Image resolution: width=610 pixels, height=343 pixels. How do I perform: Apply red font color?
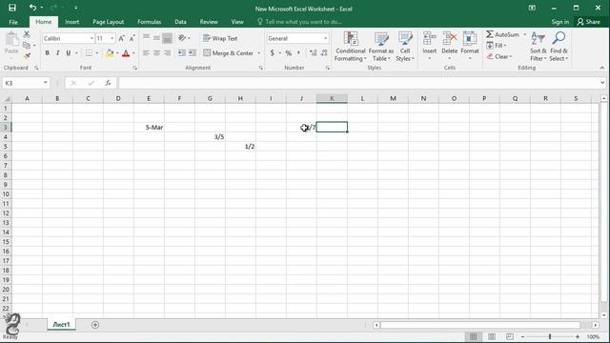coord(126,53)
